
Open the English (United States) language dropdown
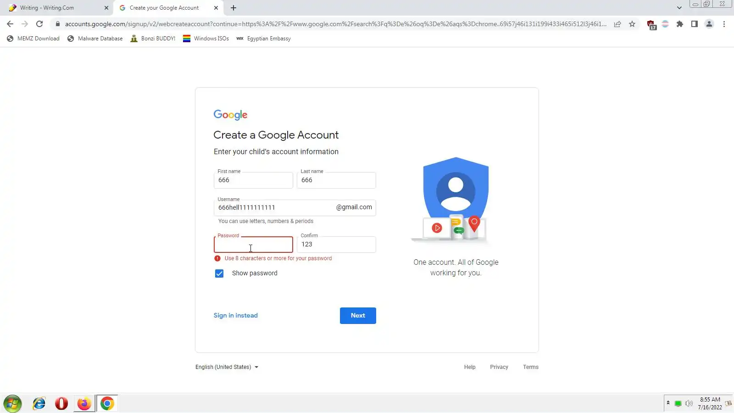227,367
